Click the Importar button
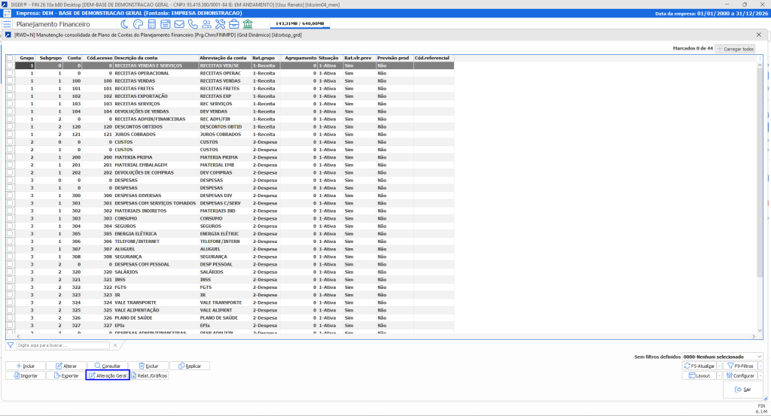This screenshot has width=771, height=416. [x=26, y=375]
